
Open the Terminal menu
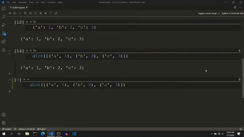click(x=51, y=2)
